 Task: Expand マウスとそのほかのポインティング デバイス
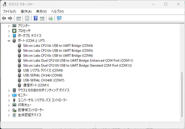[9, 91]
